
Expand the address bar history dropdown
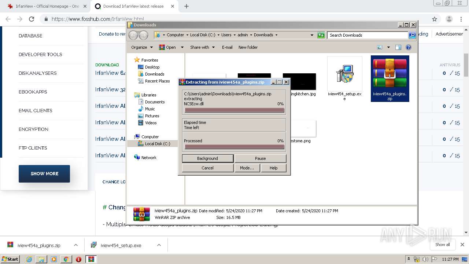click(312, 35)
